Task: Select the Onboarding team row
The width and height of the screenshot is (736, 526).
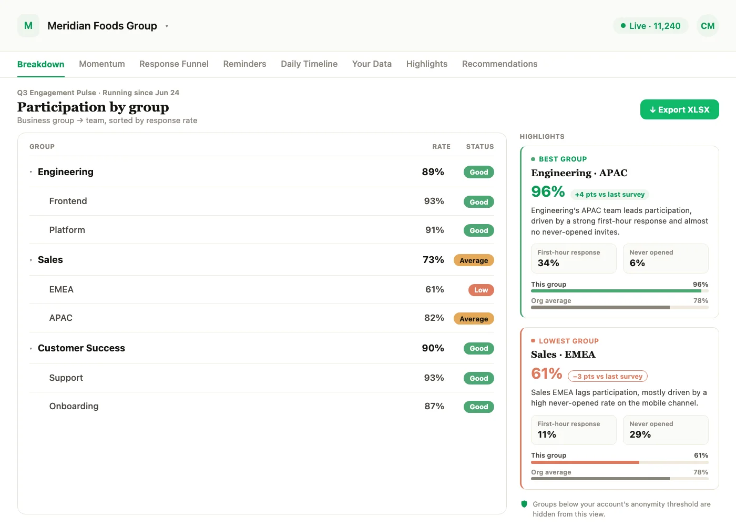Action: pos(261,406)
